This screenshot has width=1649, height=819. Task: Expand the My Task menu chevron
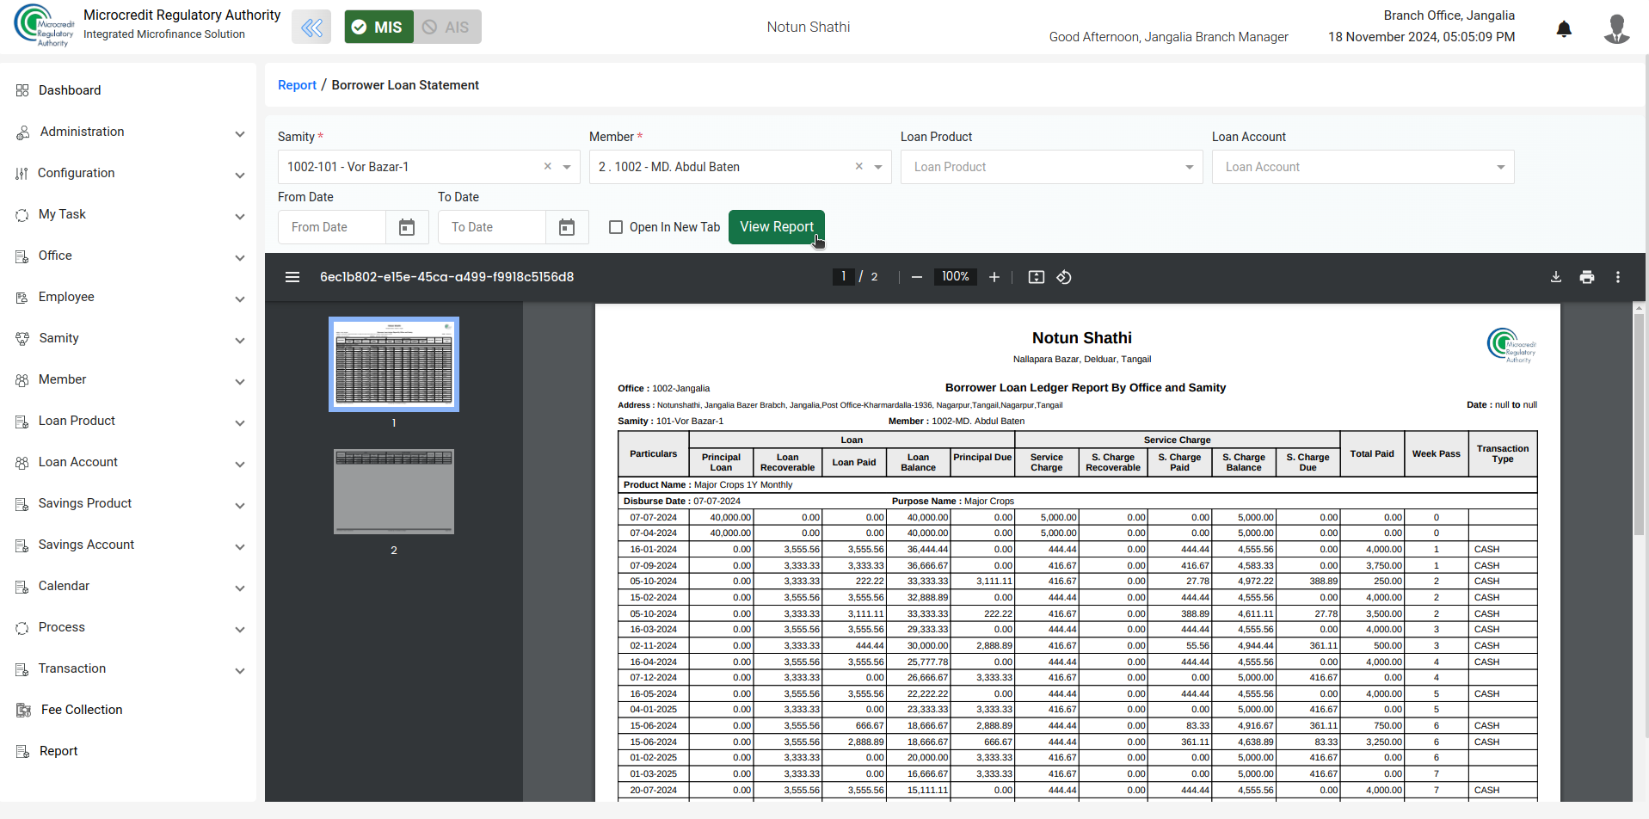click(x=240, y=217)
